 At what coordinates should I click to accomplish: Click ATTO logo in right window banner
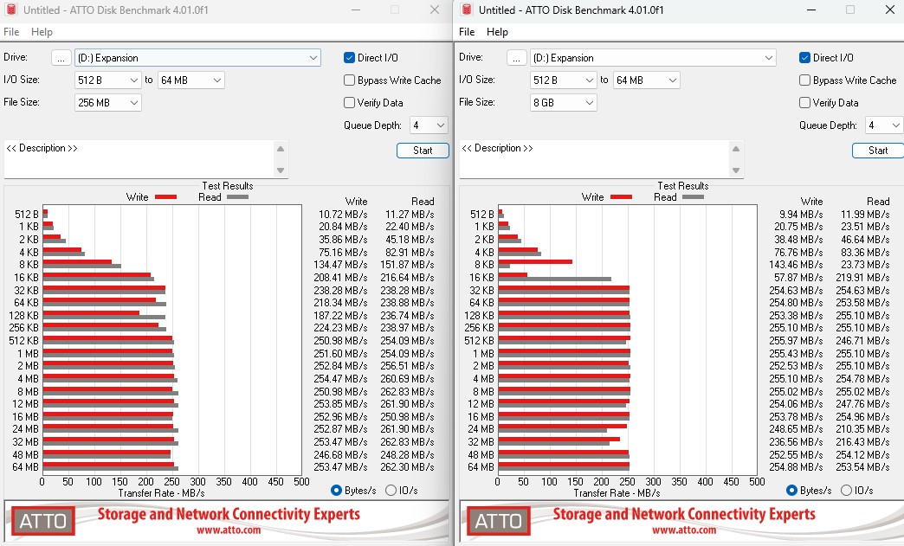[498, 521]
